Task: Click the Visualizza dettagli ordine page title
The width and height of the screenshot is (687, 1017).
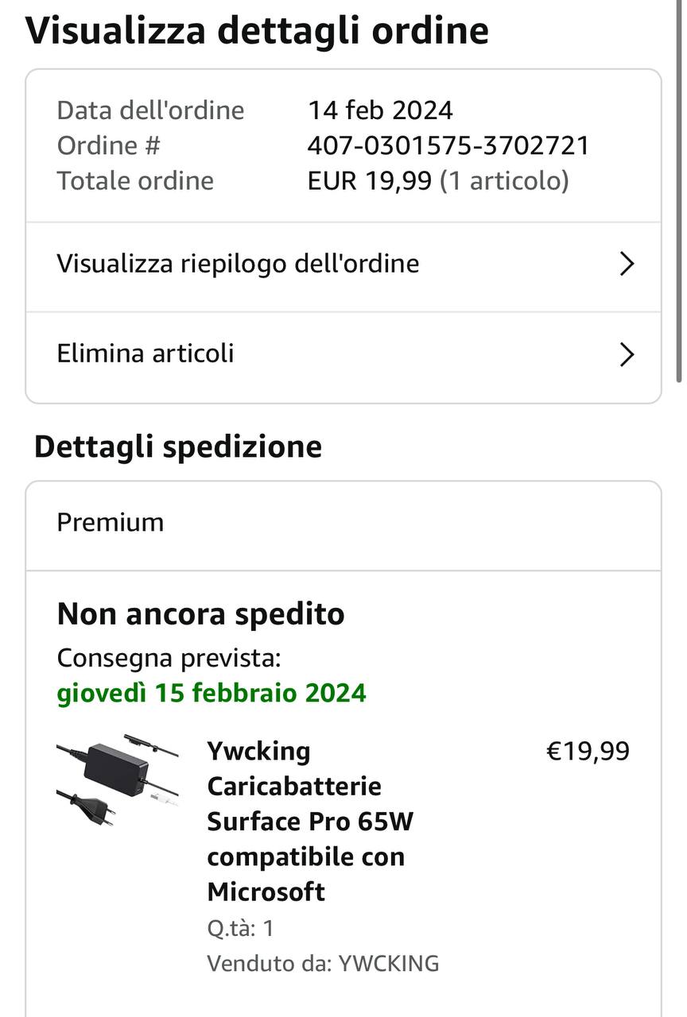Action: [x=257, y=30]
